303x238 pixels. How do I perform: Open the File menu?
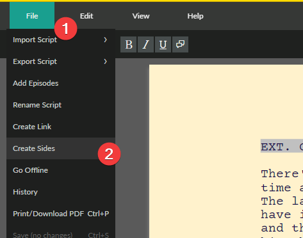pos(32,16)
